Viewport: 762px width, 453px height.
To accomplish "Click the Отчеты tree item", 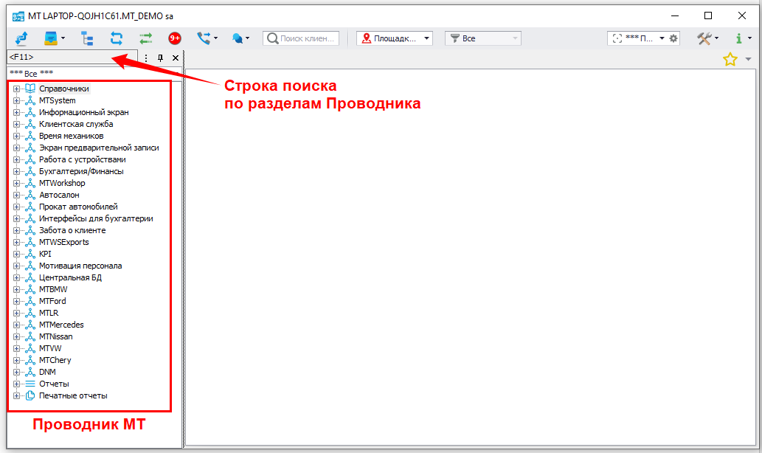I will coord(54,384).
